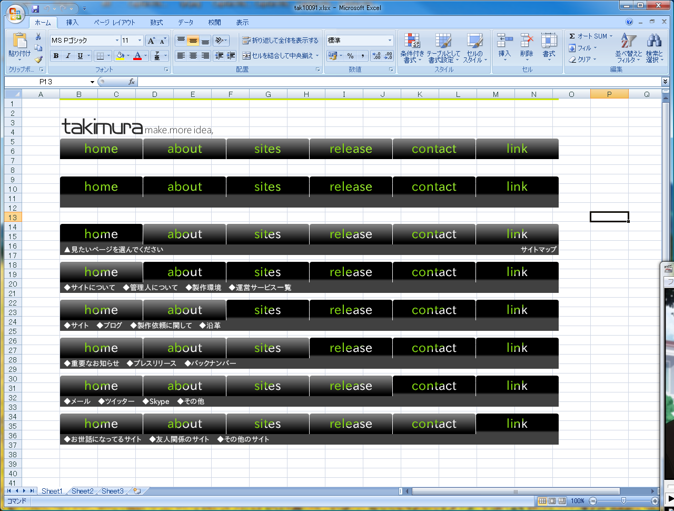Click the orientation angled text icon
The height and width of the screenshot is (511, 674).
[220, 41]
